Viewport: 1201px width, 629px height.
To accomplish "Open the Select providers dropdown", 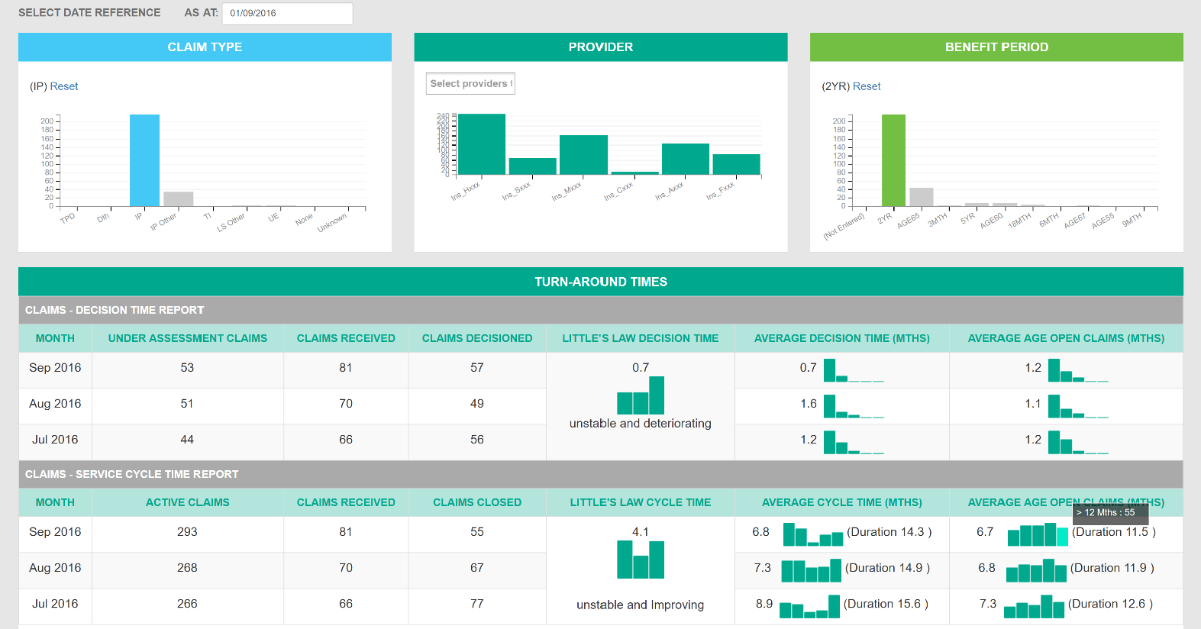I will [x=470, y=84].
